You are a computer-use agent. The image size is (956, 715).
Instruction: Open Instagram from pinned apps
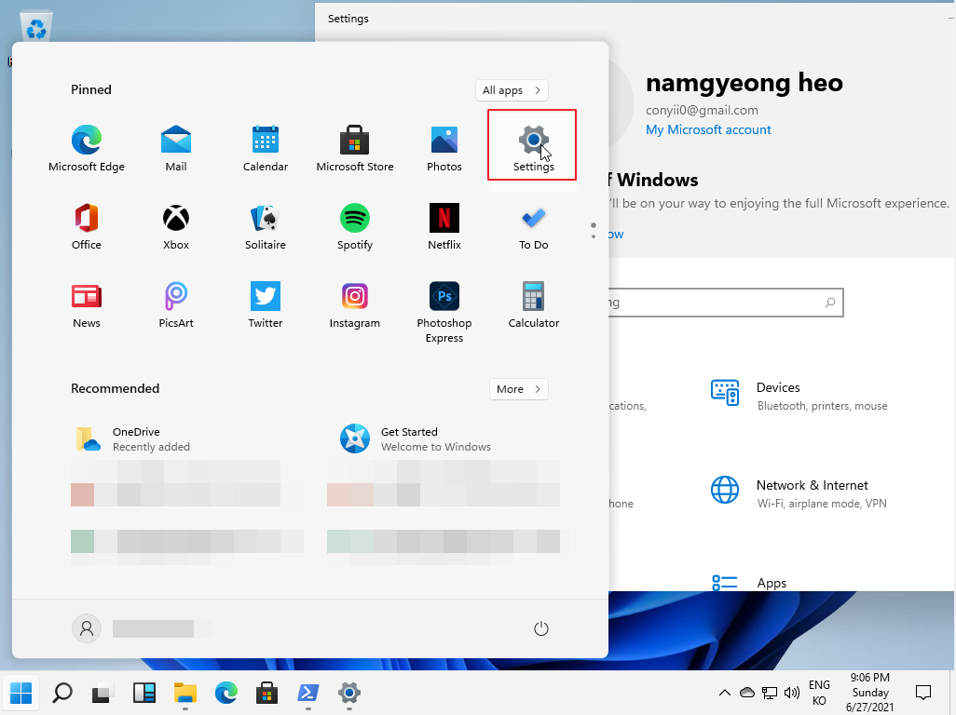tap(355, 304)
